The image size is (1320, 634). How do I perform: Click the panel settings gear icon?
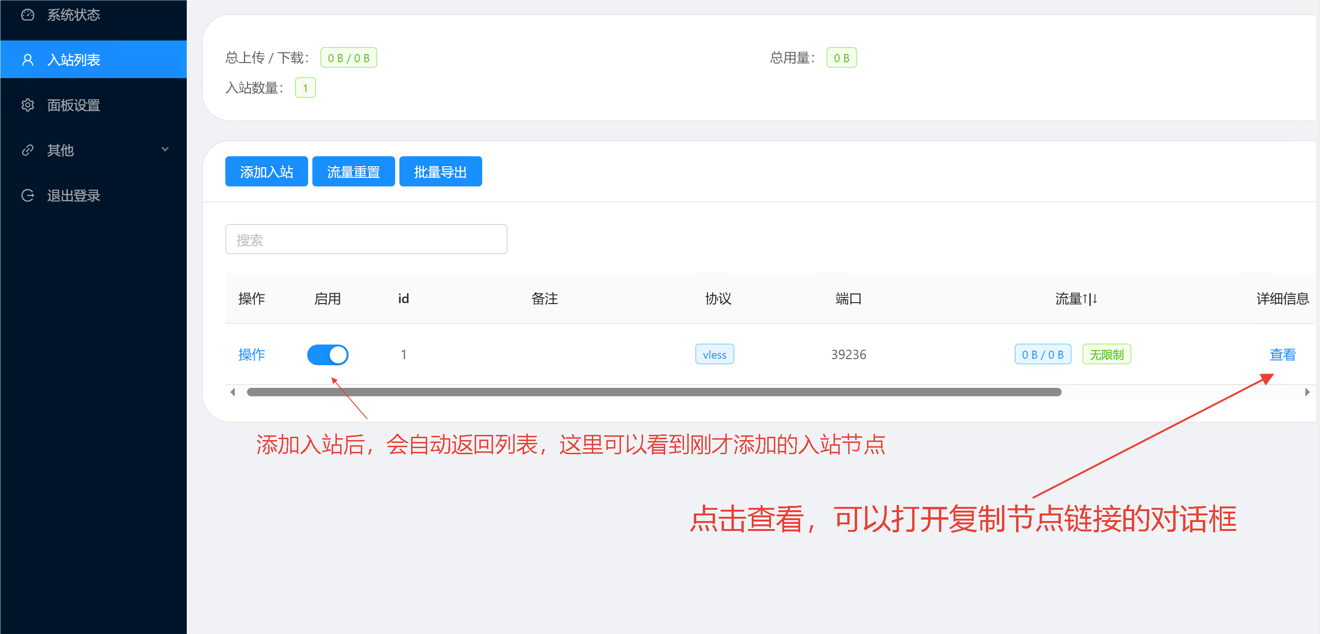[x=28, y=105]
